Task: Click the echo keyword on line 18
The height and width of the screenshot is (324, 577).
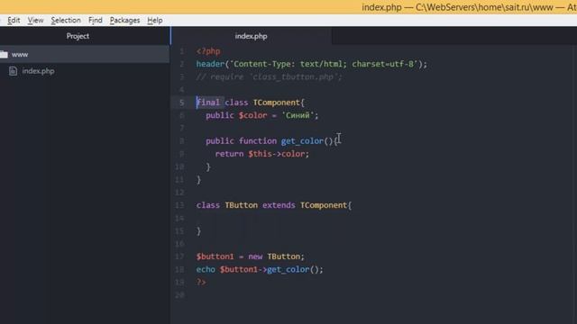Action: click(206, 270)
